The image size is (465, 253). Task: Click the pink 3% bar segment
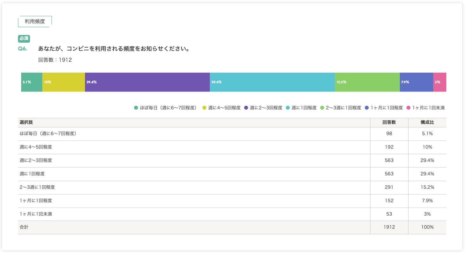tap(440, 82)
